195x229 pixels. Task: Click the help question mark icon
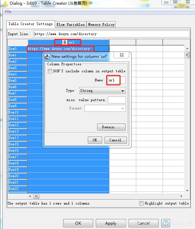tap(165, 223)
